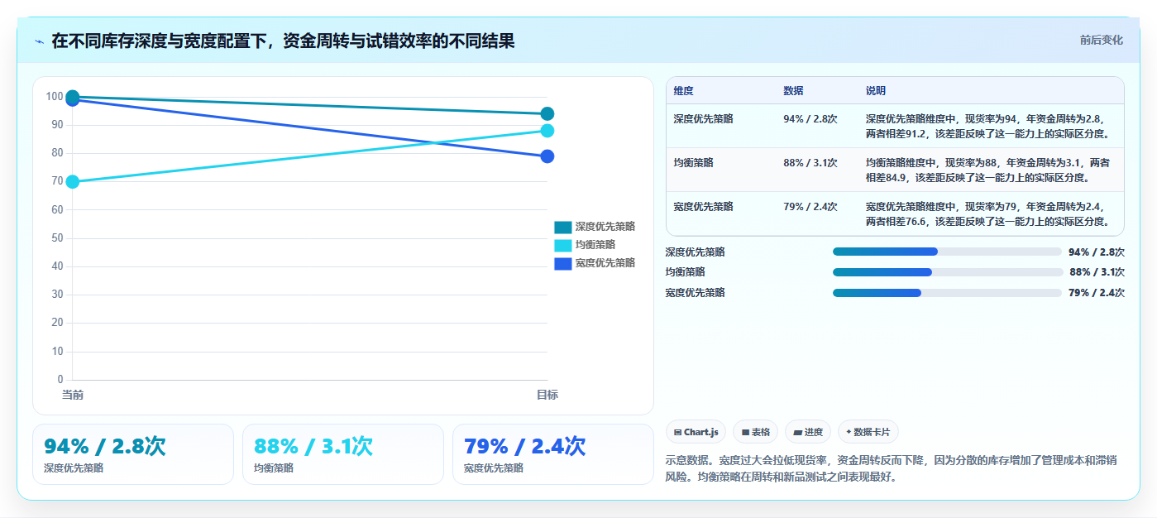Click 深度优先策略 progress bar
This screenshot has height=518, width=1157.
tap(947, 252)
